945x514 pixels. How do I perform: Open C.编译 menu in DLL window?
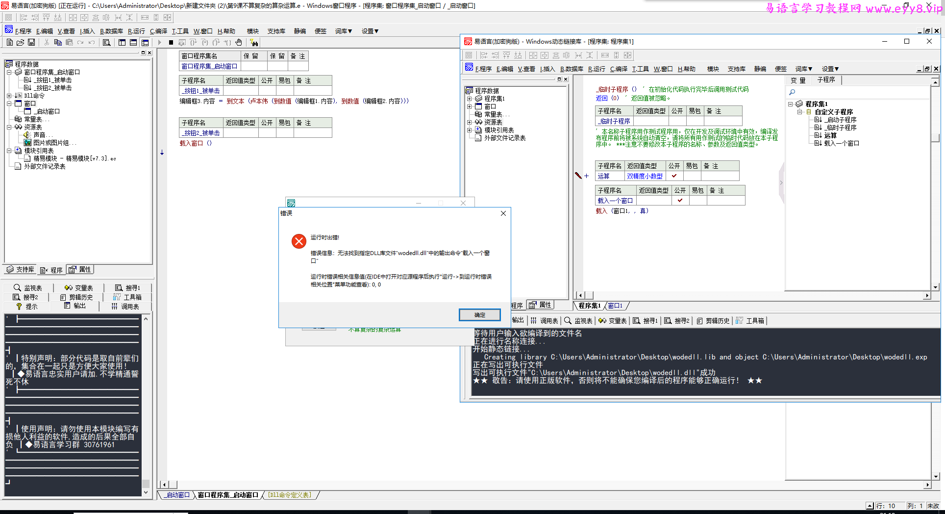619,69
